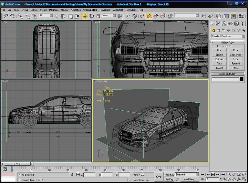
Task: Open the Edit Named Selection Sets dialog
Action: [x=170, y=16]
